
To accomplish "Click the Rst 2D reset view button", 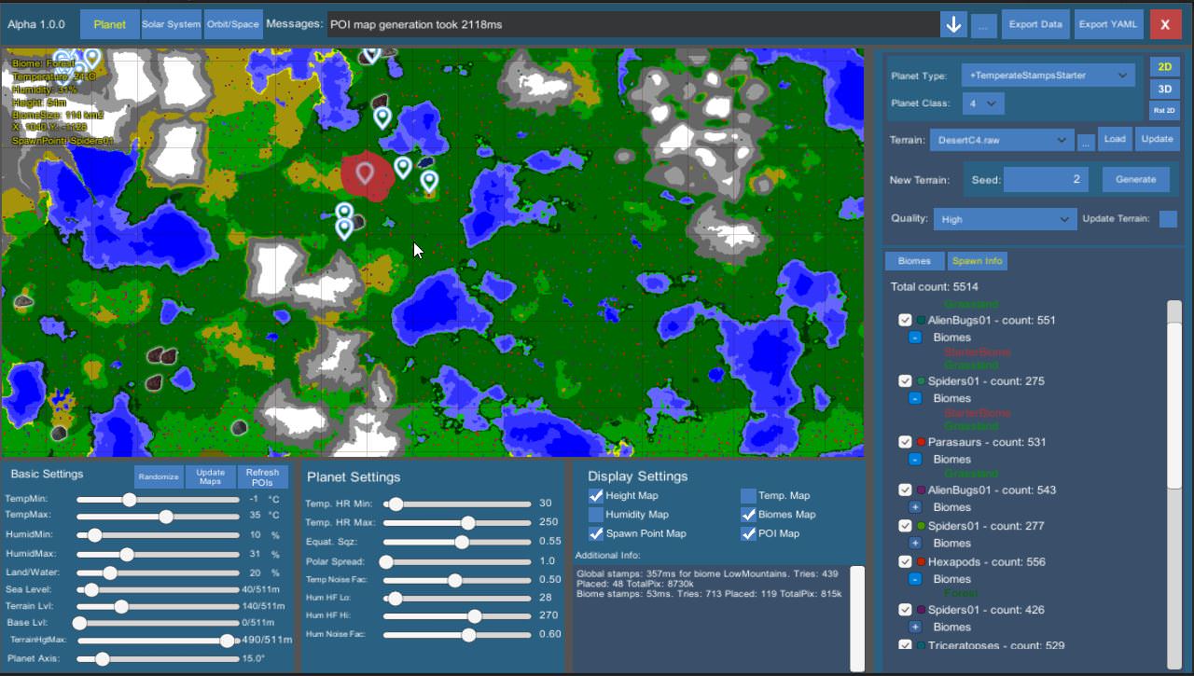I will coord(1164,111).
